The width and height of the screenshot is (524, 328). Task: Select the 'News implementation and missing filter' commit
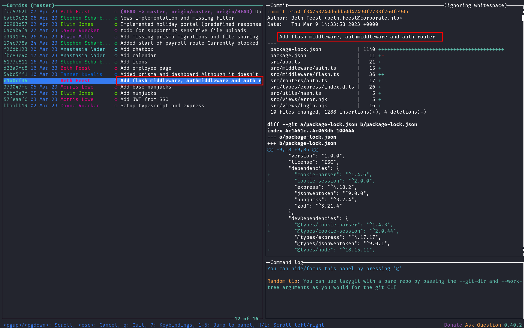(x=177, y=18)
